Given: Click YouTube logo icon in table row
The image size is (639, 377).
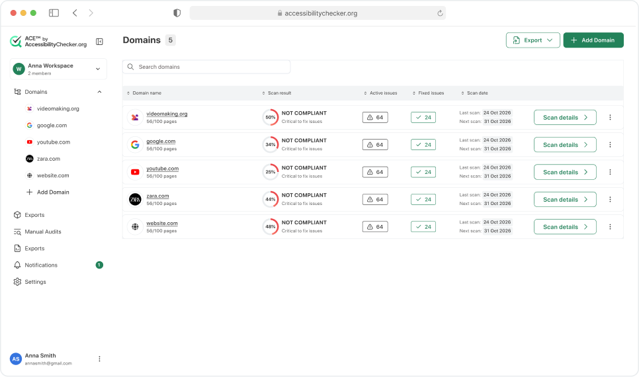Looking at the screenshot, I should (x=135, y=172).
